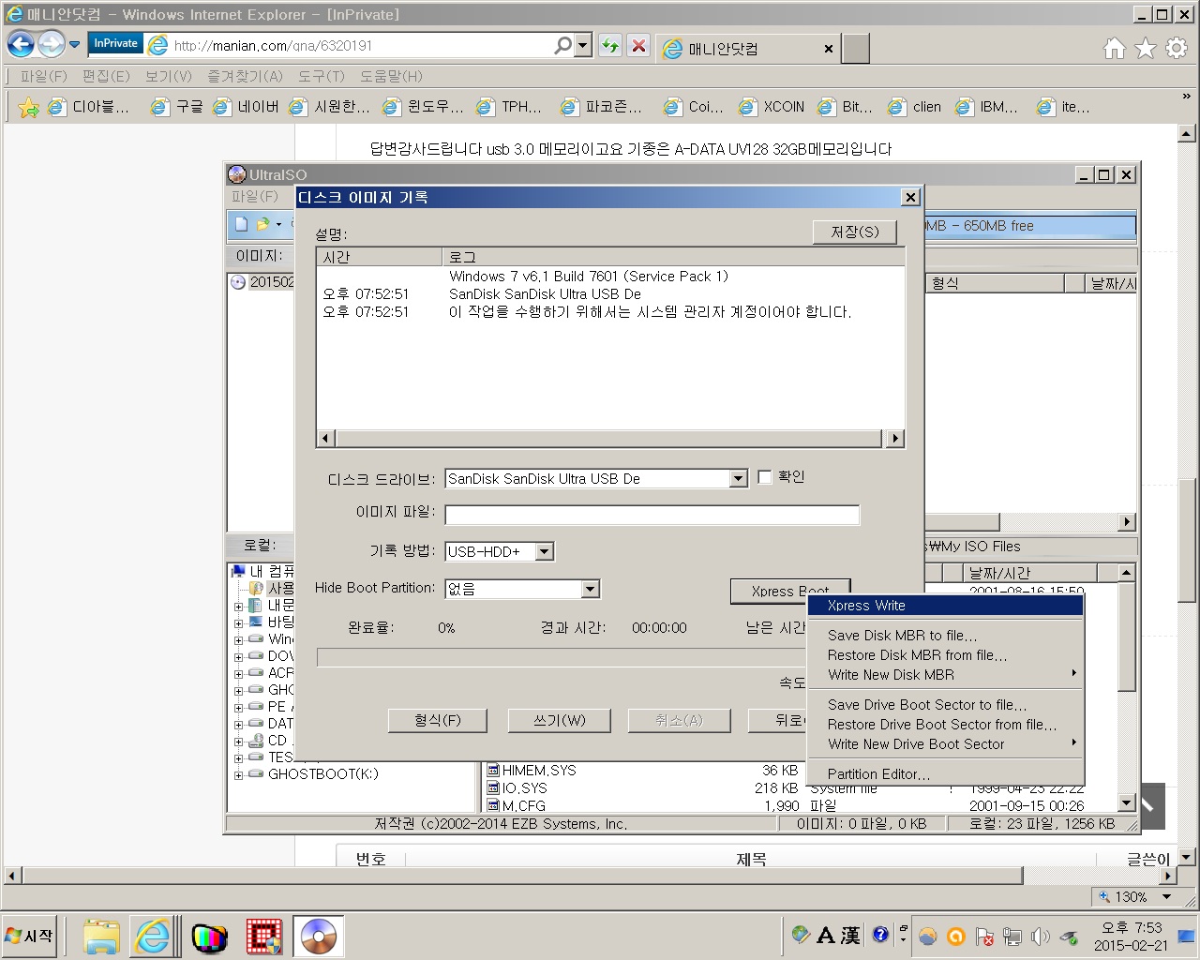Image resolution: width=1200 pixels, height=960 pixels.
Task: Click the 매니안닷컴 browser tab
Action: click(x=747, y=49)
